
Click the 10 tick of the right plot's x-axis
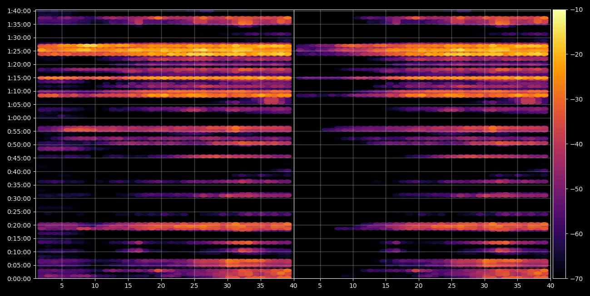tap(353, 286)
